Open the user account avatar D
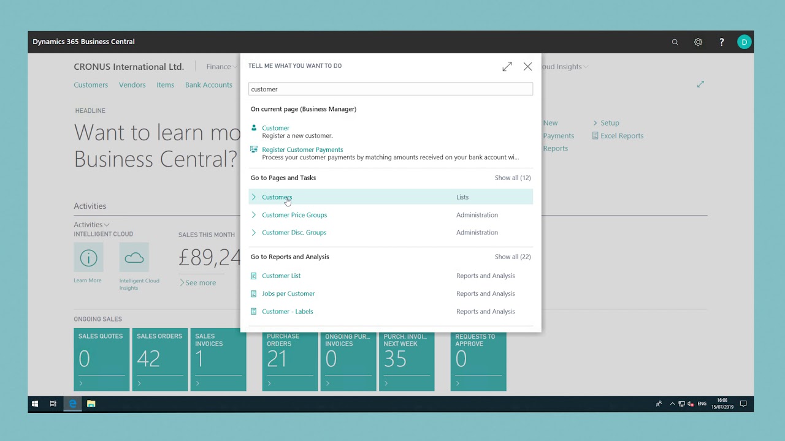Image resolution: width=785 pixels, height=441 pixels. click(745, 42)
